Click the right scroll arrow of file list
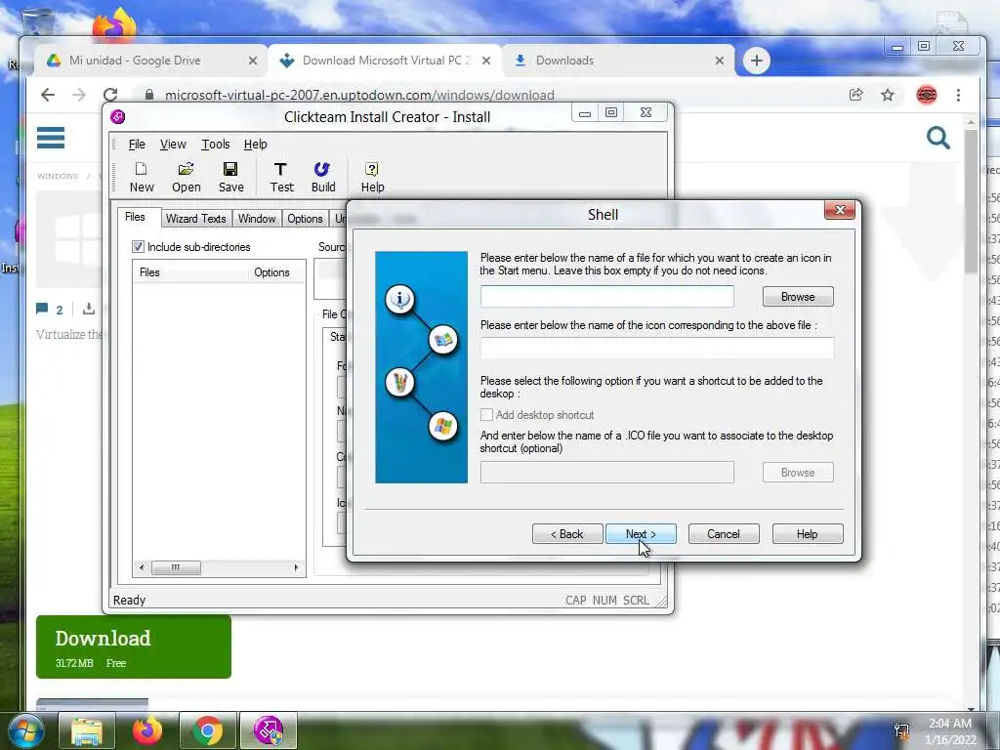Screen dimensions: 1000x750 pyautogui.click(x=296, y=567)
